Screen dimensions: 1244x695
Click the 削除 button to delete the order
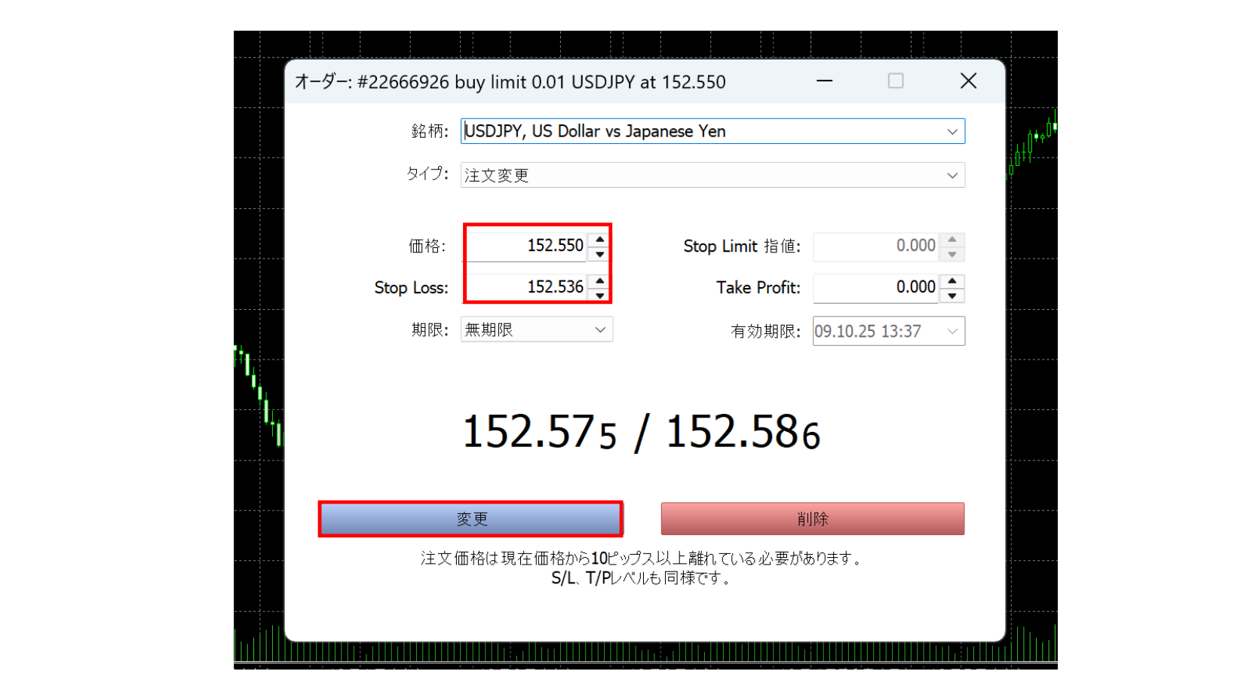point(812,519)
